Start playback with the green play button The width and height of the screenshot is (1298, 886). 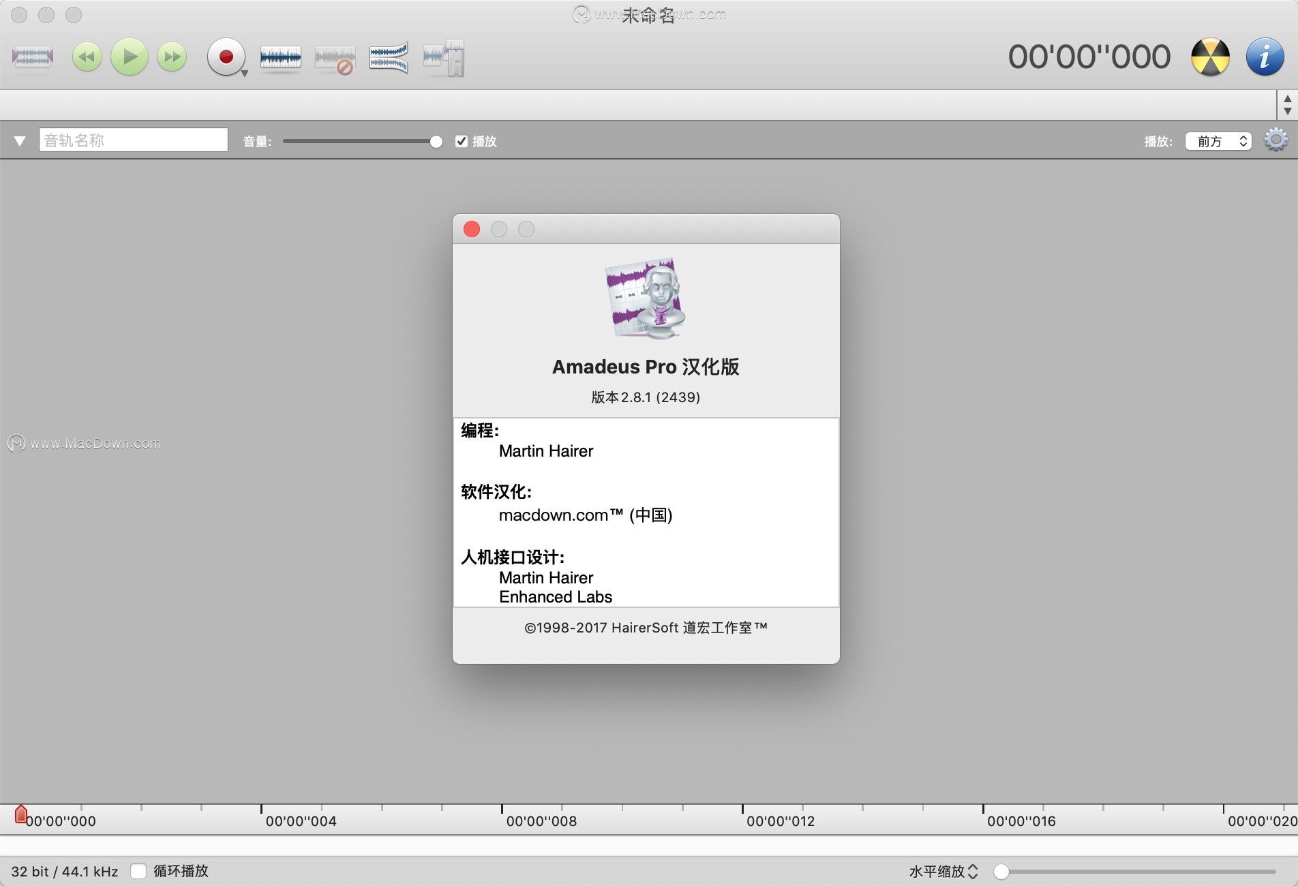click(130, 57)
